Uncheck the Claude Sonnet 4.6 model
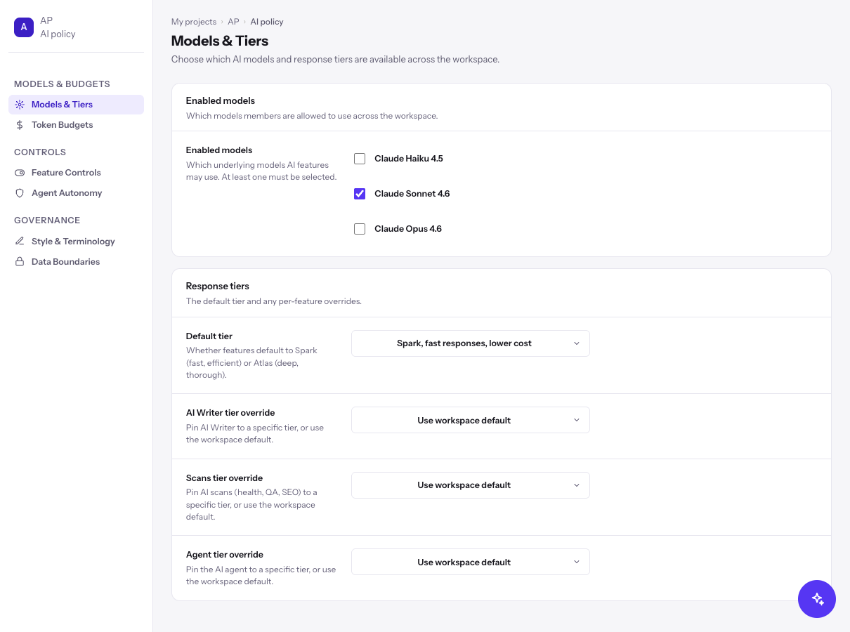This screenshot has width=850, height=632. [360, 194]
